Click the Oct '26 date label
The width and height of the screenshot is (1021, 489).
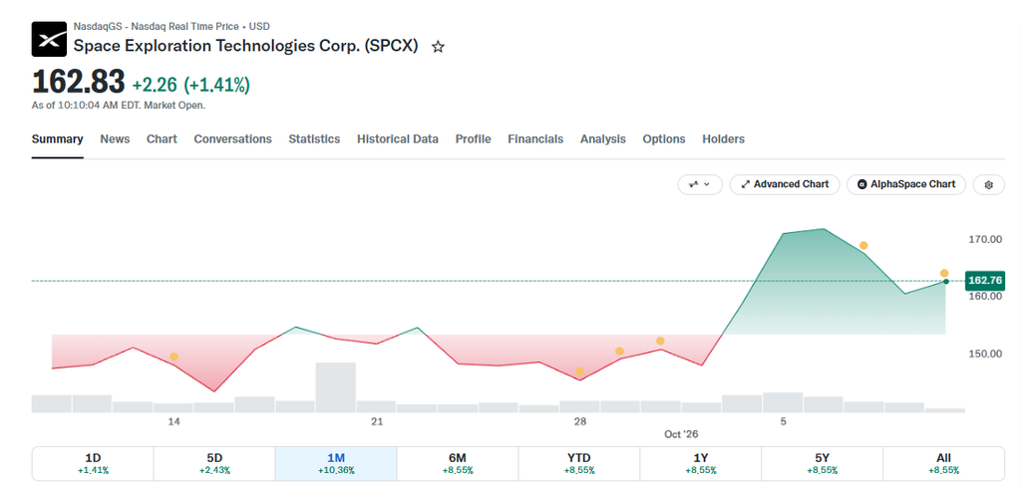[x=680, y=434]
